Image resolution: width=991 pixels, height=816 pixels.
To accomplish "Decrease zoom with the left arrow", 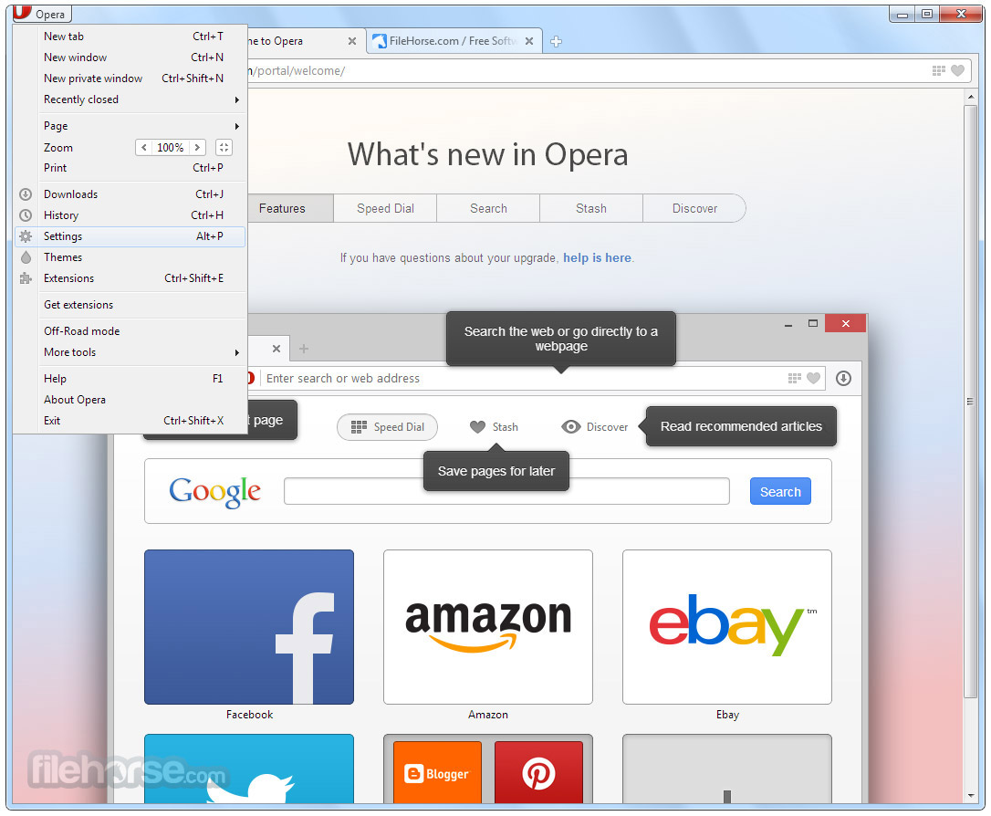I will 144,147.
